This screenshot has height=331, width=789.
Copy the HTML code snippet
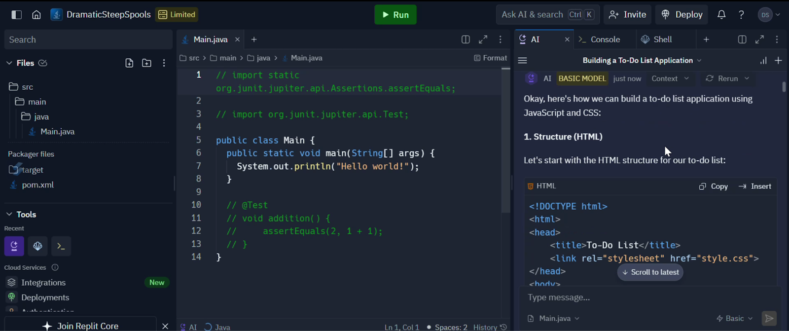pyautogui.click(x=714, y=186)
